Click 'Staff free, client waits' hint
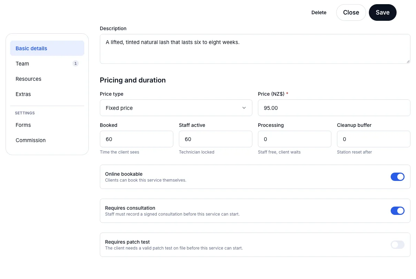This screenshot has height=279, width=416. pos(279,152)
